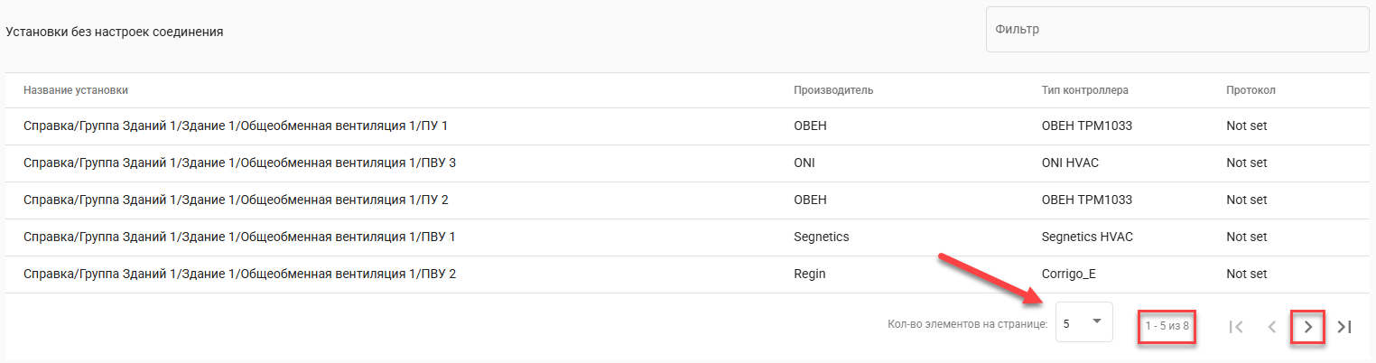Viewport: 1376px width, 363px height.
Task: Click the Segnetics manufacturer cell
Action: [x=821, y=237]
